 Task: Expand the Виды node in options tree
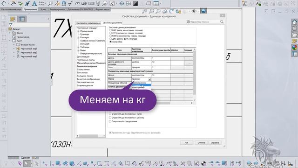coord(78,50)
